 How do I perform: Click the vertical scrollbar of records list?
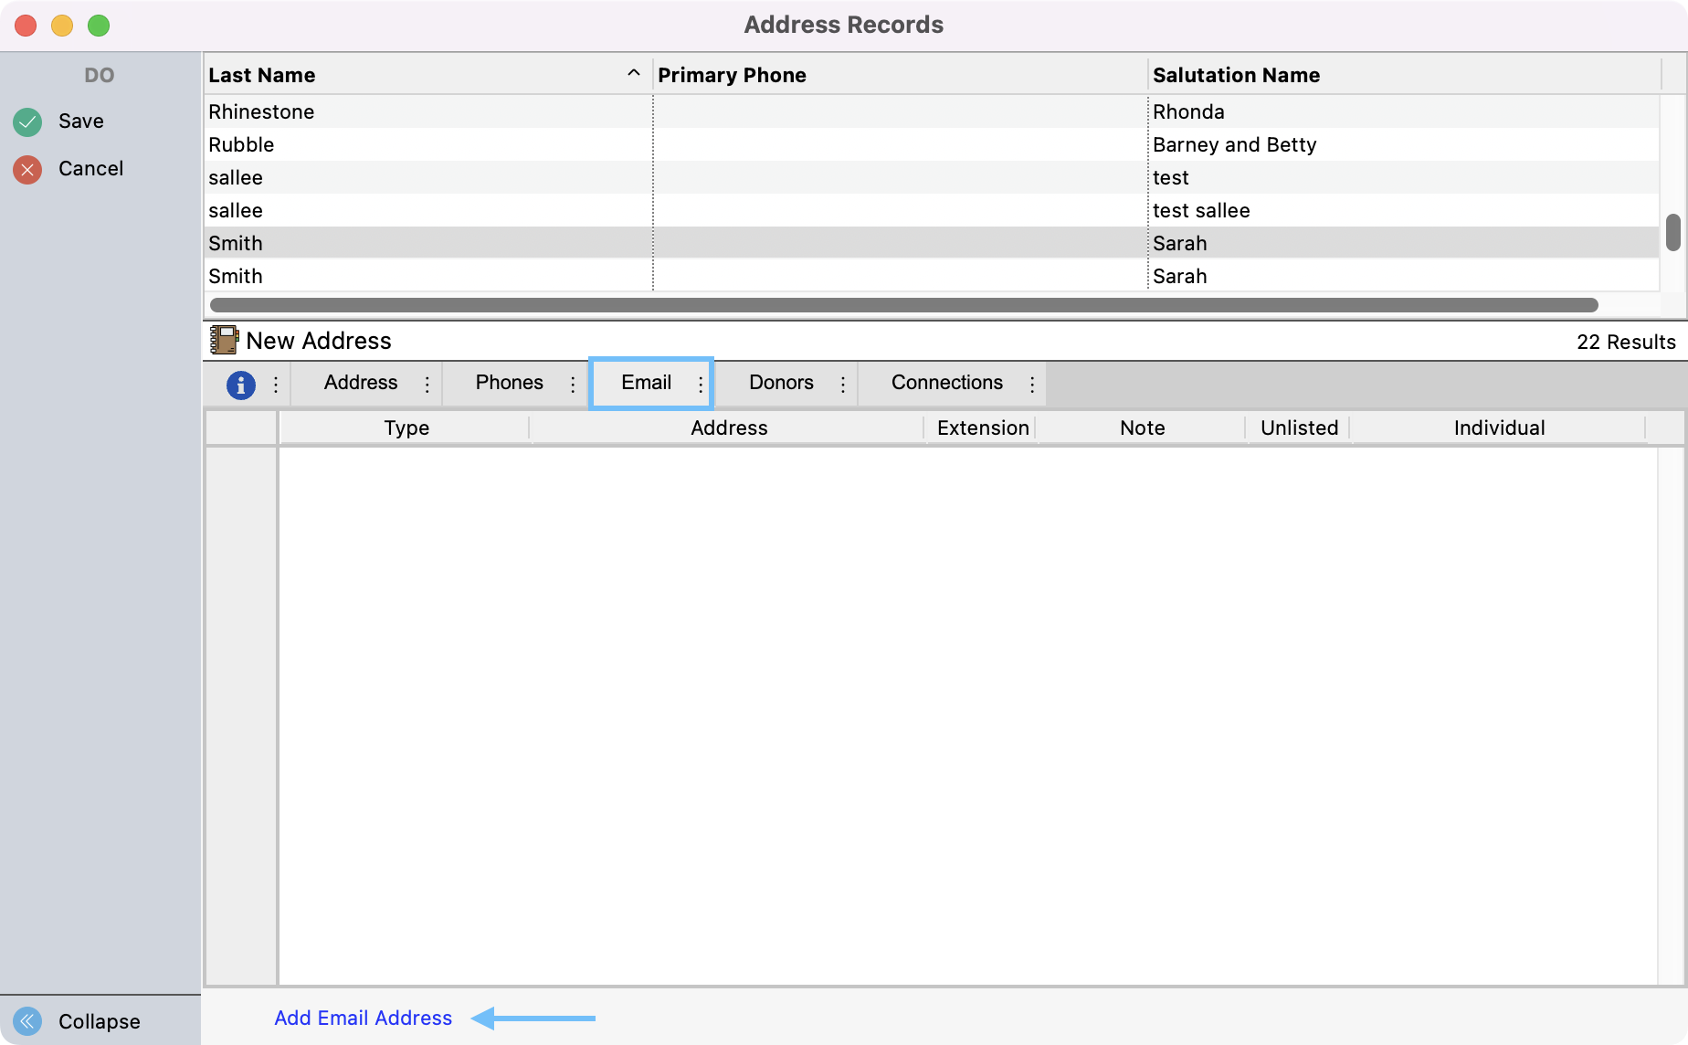[1672, 232]
